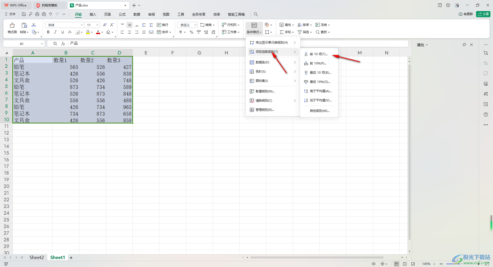Click the Undo icon

tap(51, 14)
